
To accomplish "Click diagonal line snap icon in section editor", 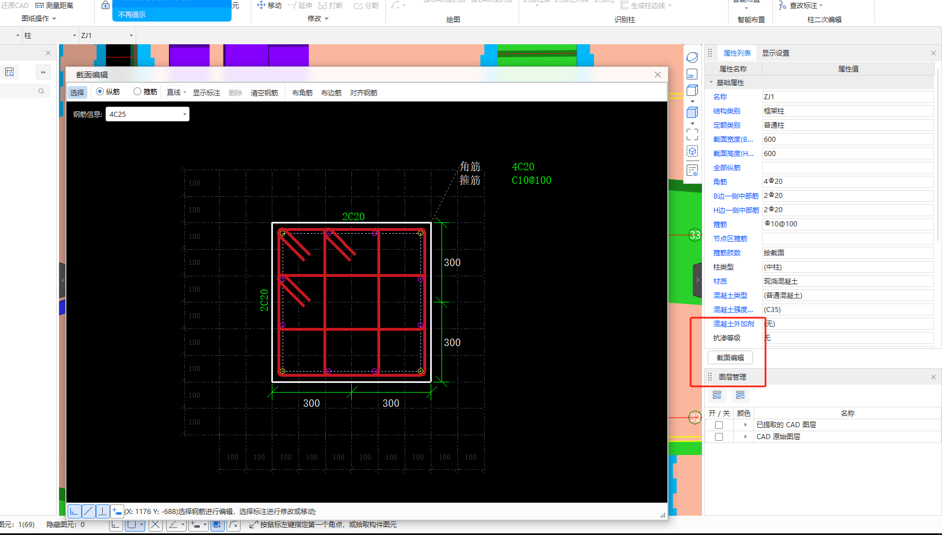I will [89, 511].
